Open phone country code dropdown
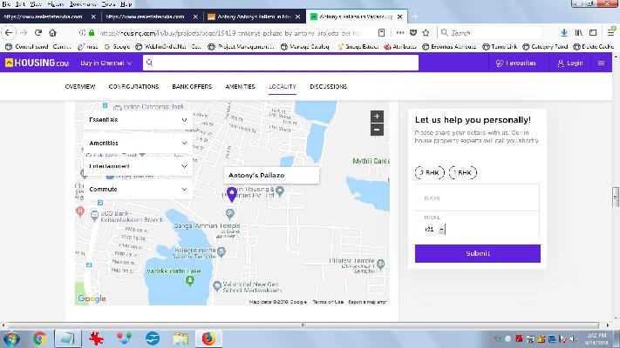Viewport: 620px width, 348px height. tap(441, 229)
